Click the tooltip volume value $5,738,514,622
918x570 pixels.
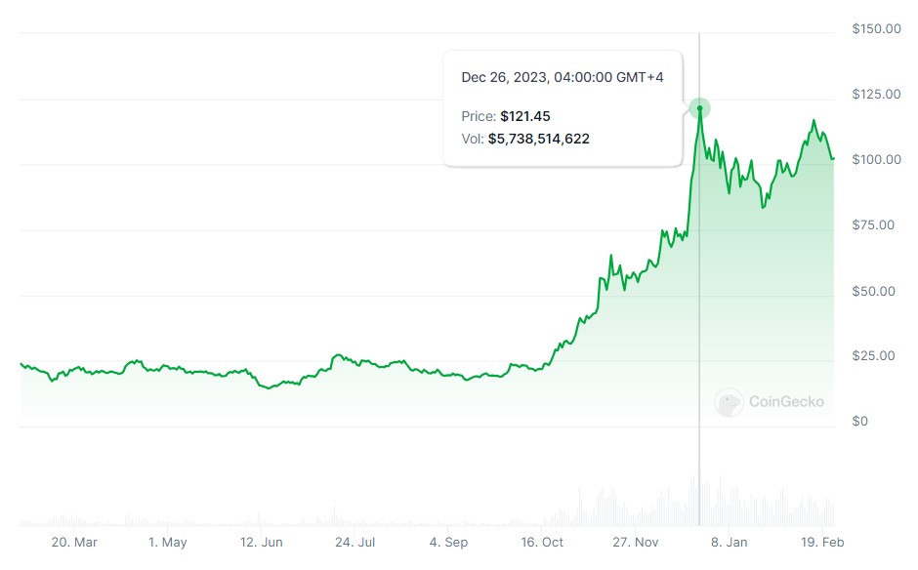pos(539,140)
